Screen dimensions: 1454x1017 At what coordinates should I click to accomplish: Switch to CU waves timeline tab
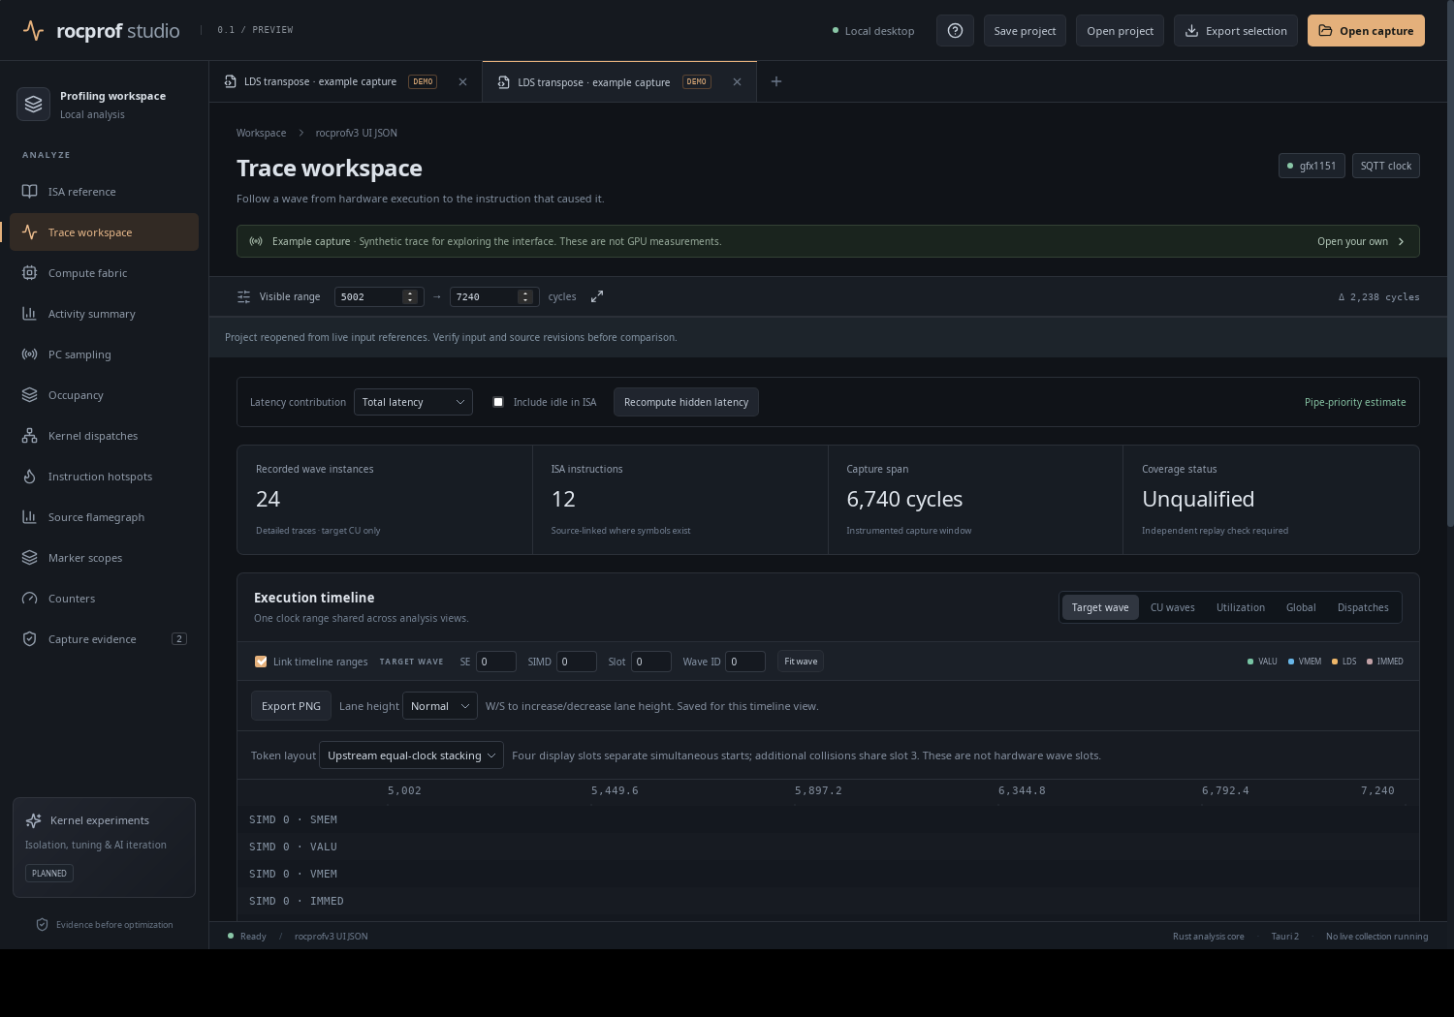tap(1172, 607)
